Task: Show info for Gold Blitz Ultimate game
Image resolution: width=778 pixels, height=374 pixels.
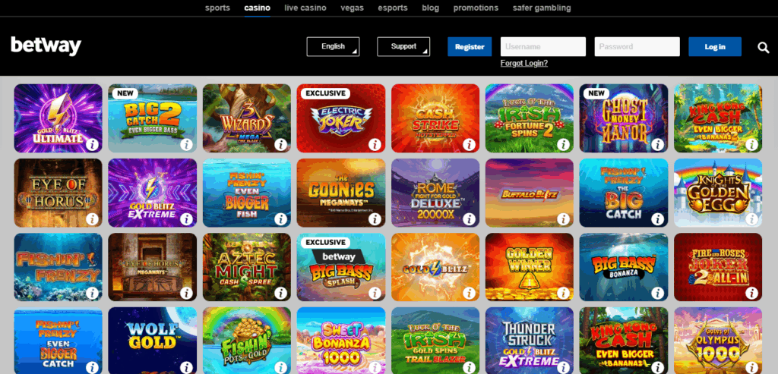Action: (92, 144)
